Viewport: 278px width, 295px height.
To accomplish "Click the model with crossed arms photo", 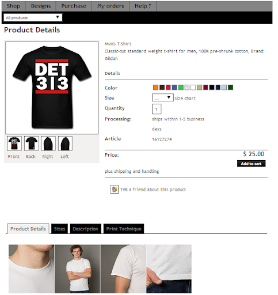I will (x=77, y=268).
